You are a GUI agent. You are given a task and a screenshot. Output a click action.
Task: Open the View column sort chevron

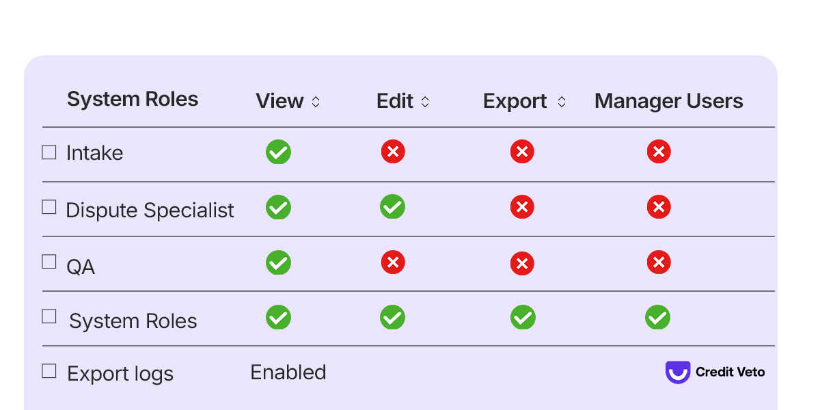pos(316,101)
